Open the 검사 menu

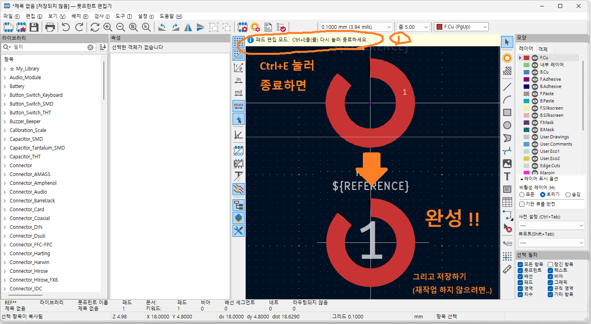click(x=102, y=16)
